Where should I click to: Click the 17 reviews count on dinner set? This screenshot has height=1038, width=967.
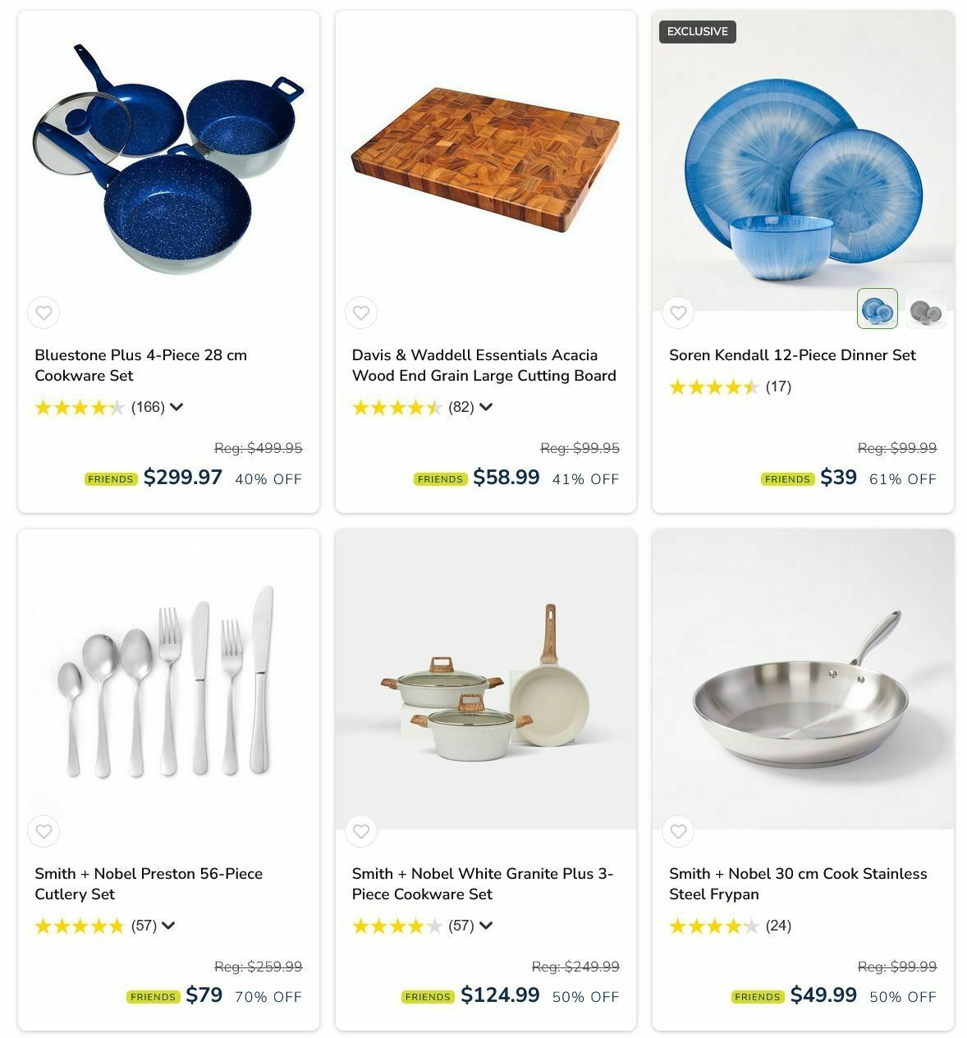tap(778, 386)
